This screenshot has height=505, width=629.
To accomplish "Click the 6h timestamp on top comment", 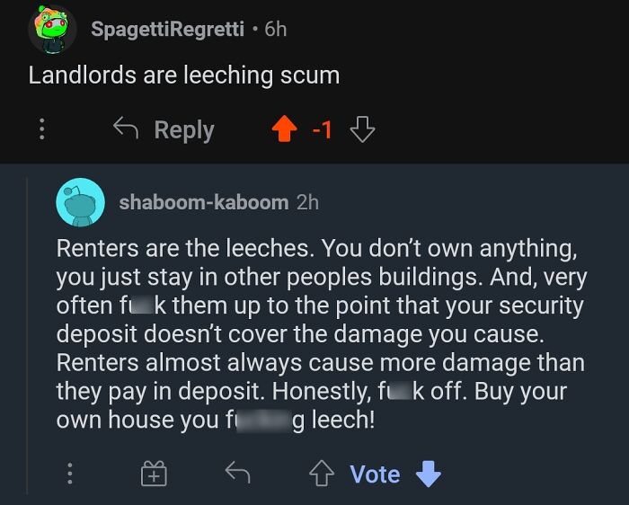I will [276, 29].
